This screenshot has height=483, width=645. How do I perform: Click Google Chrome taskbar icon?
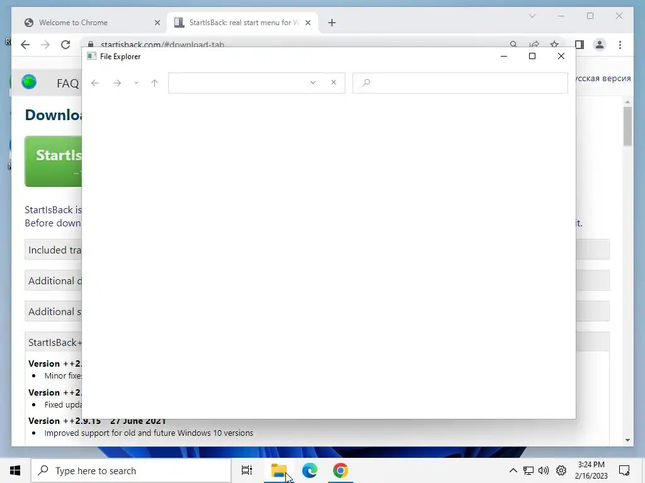341,470
